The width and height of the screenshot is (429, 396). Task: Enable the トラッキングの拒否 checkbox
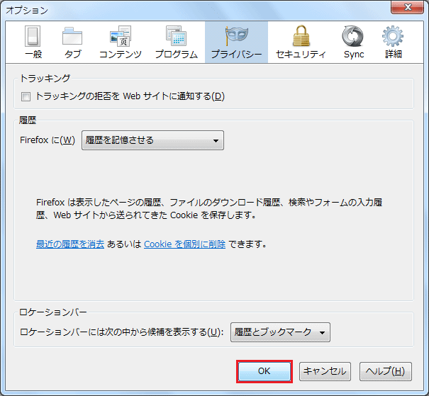[26, 96]
